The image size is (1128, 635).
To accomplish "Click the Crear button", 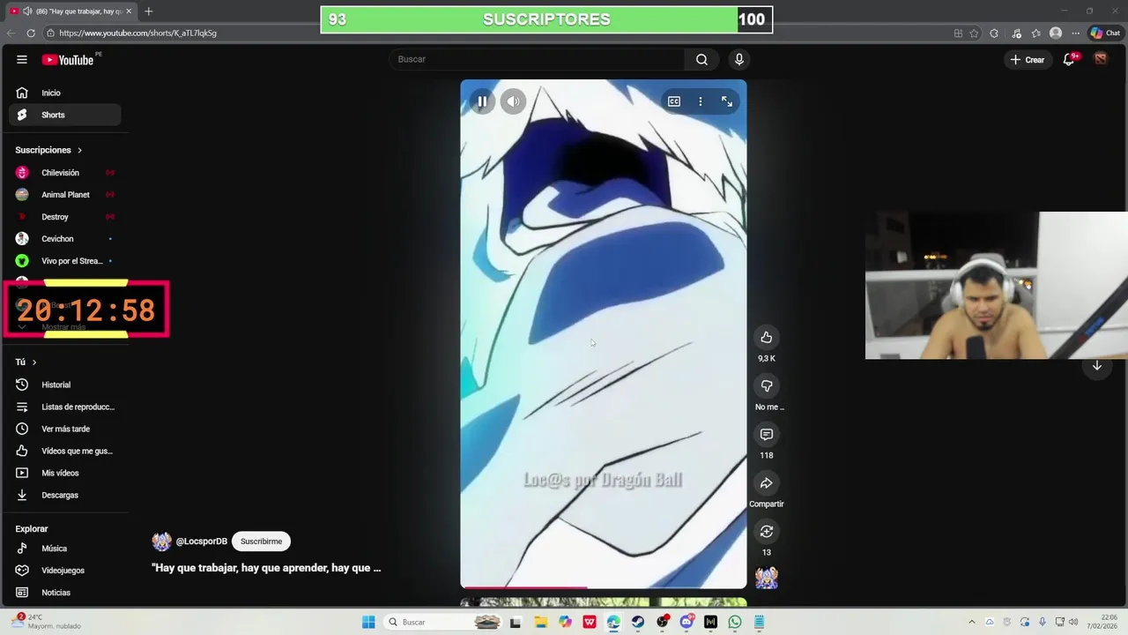I will click(x=1028, y=59).
